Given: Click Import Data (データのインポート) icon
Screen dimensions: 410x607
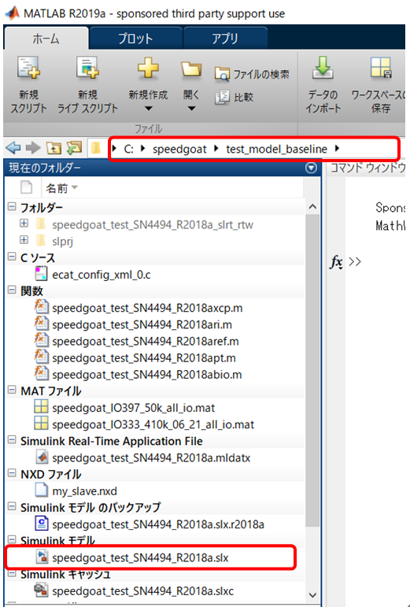Looking at the screenshot, I should coord(323,68).
